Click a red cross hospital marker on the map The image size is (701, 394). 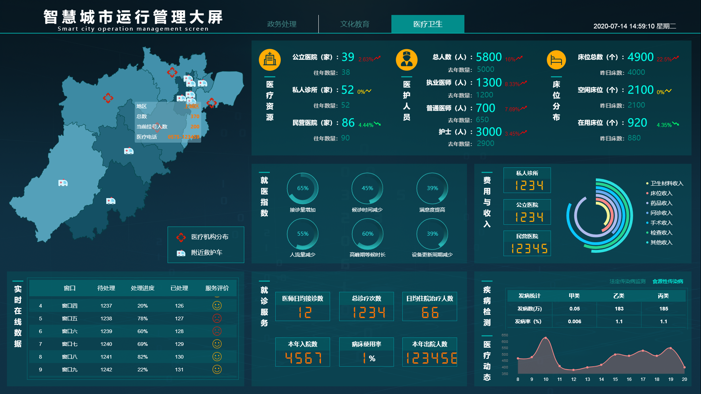coord(108,98)
